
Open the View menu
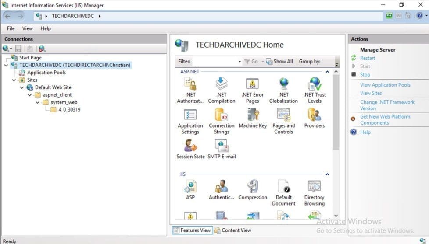27,28
